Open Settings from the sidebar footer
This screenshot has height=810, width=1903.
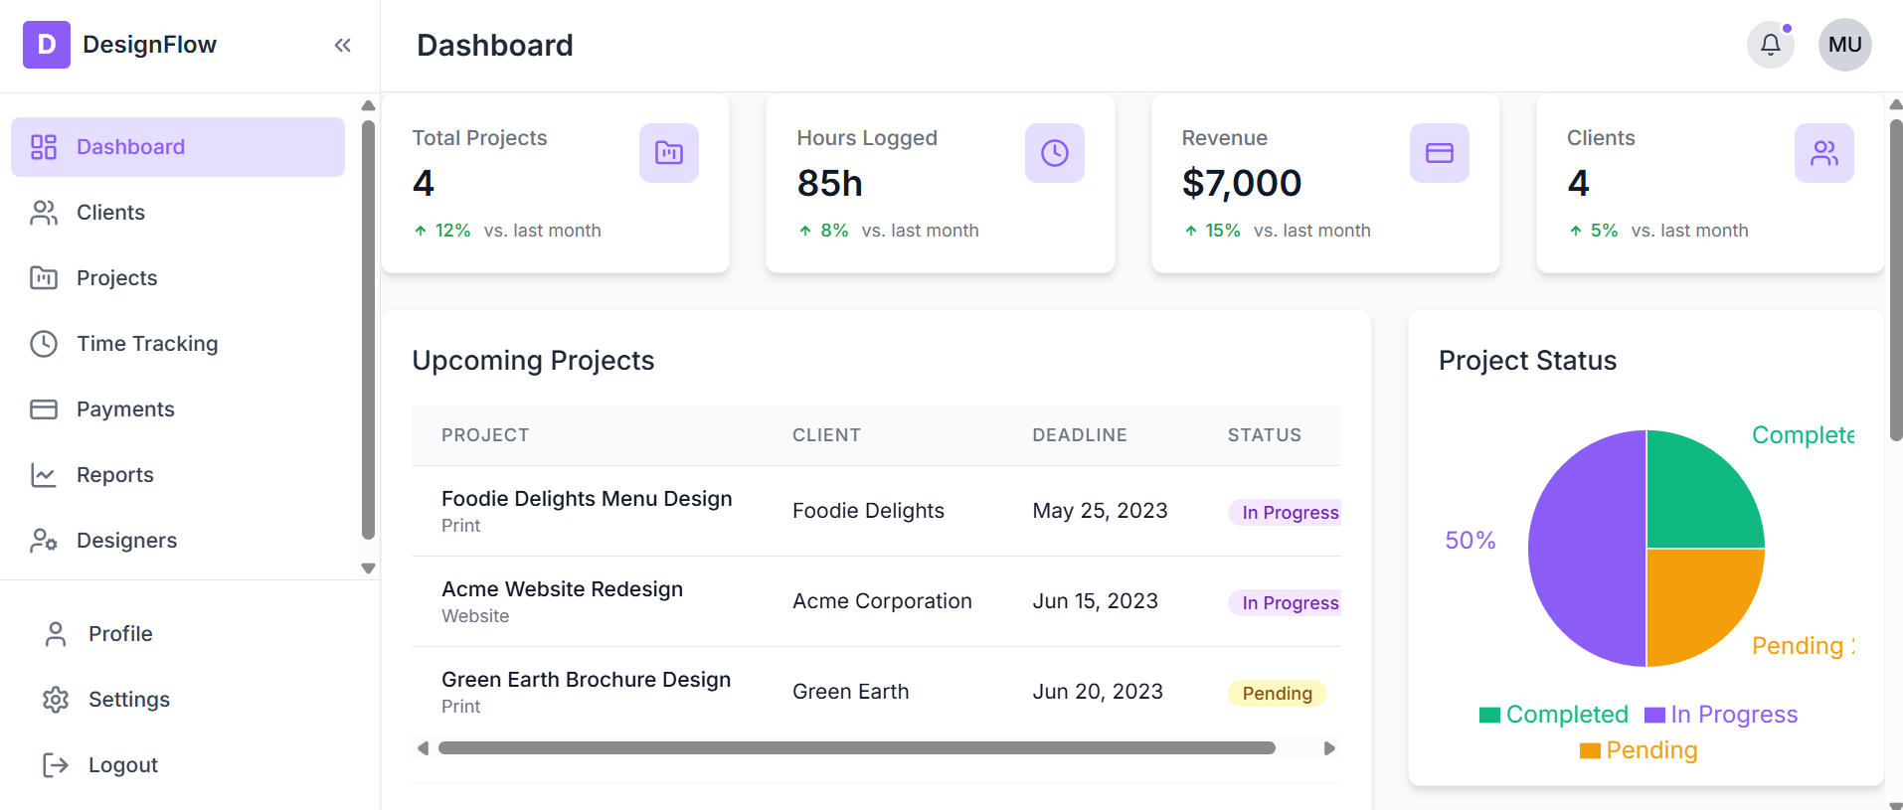tap(189, 700)
